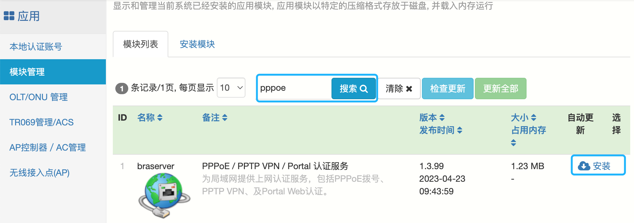Sort by 版本 column arrows
Screen dimensions: 634x223
point(442,118)
